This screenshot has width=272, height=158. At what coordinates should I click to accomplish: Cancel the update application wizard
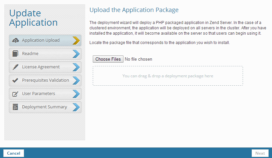(14, 153)
